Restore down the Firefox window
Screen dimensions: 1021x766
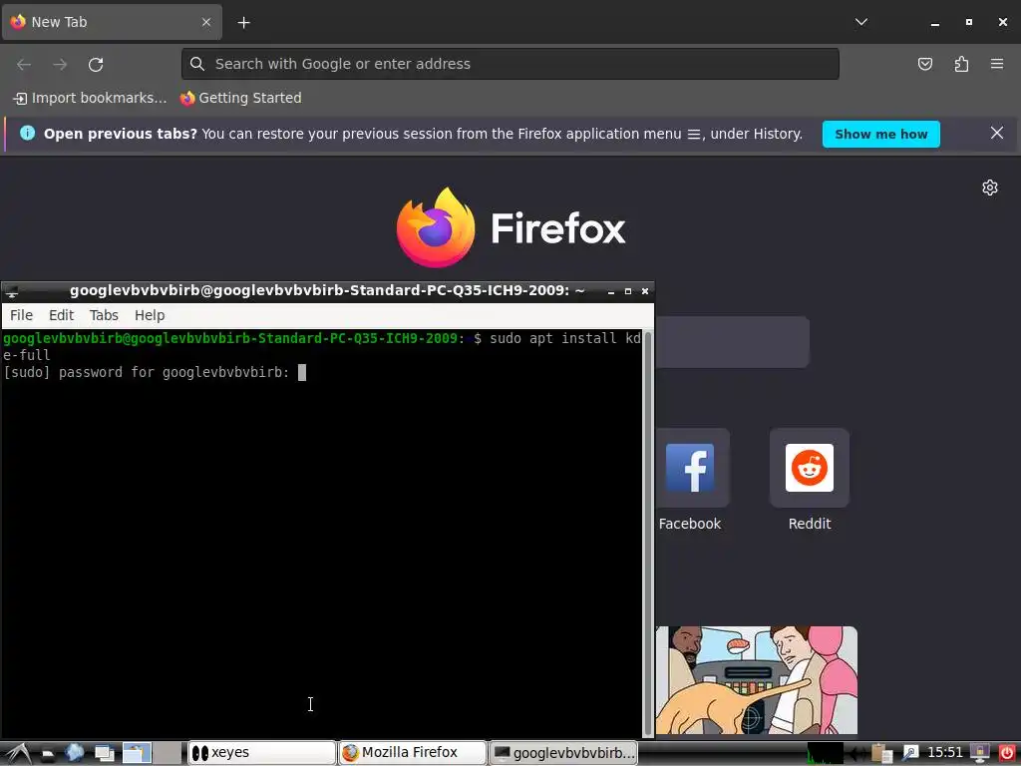969,22
